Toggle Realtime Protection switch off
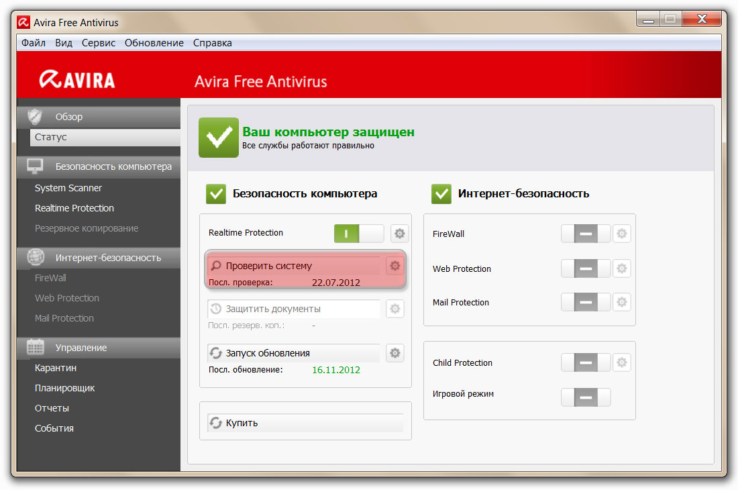738x490 pixels. (x=359, y=234)
